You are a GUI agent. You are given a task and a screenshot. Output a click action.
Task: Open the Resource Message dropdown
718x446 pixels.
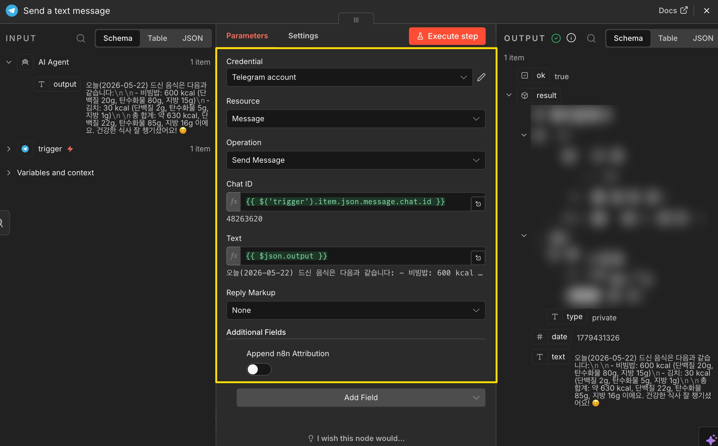356,119
